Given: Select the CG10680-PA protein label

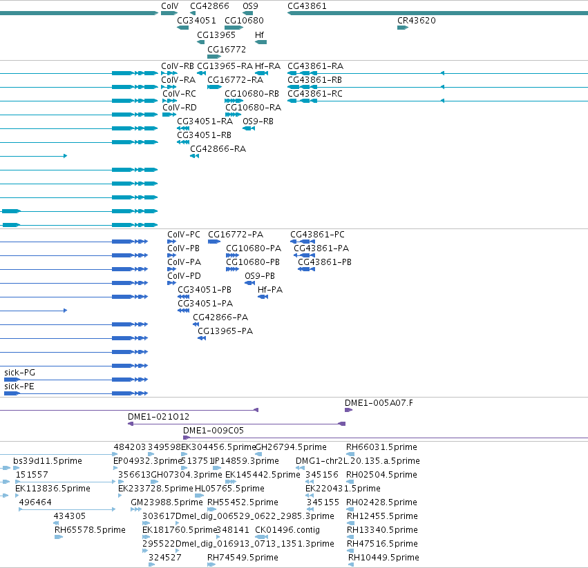Looking at the screenshot, I should click(254, 248).
